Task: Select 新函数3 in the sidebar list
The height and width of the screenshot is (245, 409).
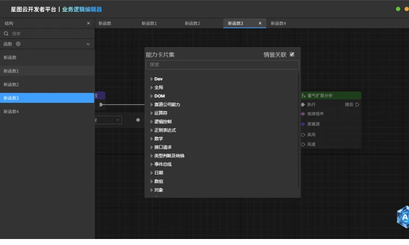Action: coord(47,98)
